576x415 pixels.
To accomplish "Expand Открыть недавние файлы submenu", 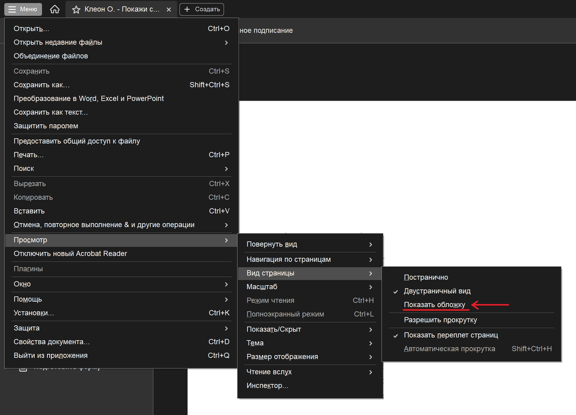I will [121, 42].
